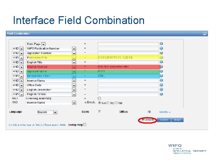Open AND operator dropdown before Office Code
This screenshot has height=162, width=216.
(x=22, y=85)
